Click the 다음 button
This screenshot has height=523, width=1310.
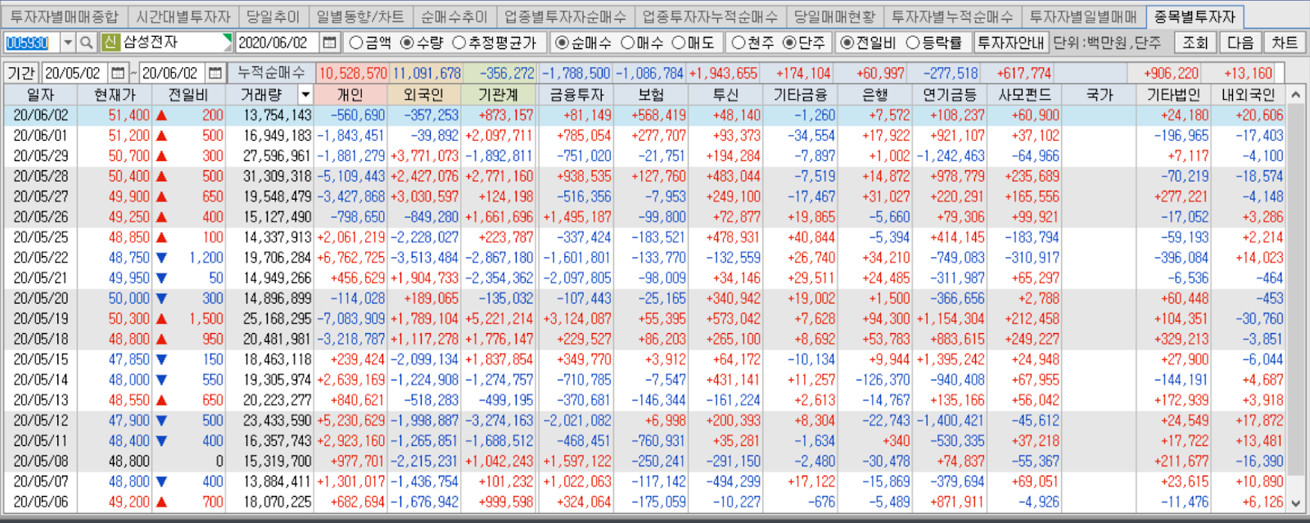tap(1240, 43)
